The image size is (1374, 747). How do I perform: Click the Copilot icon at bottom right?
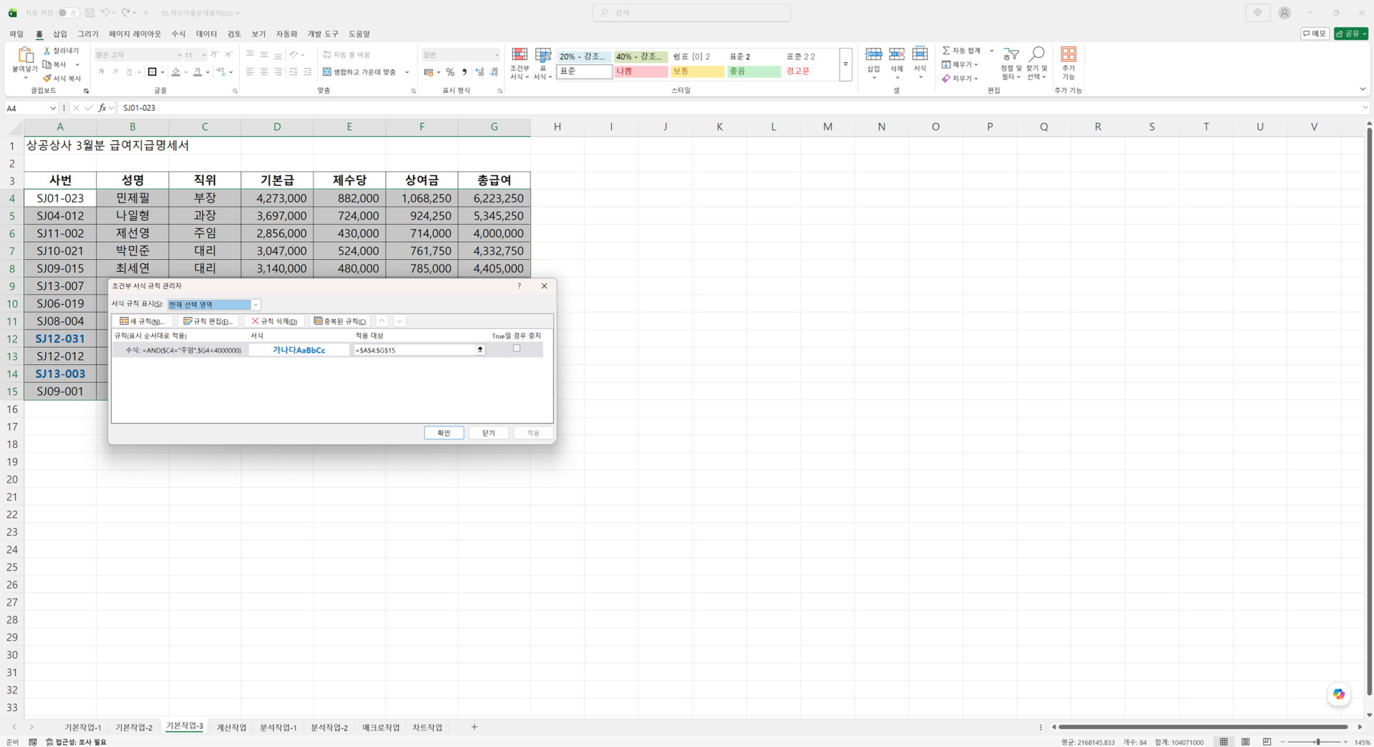pyautogui.click(x=1339, y=694)
